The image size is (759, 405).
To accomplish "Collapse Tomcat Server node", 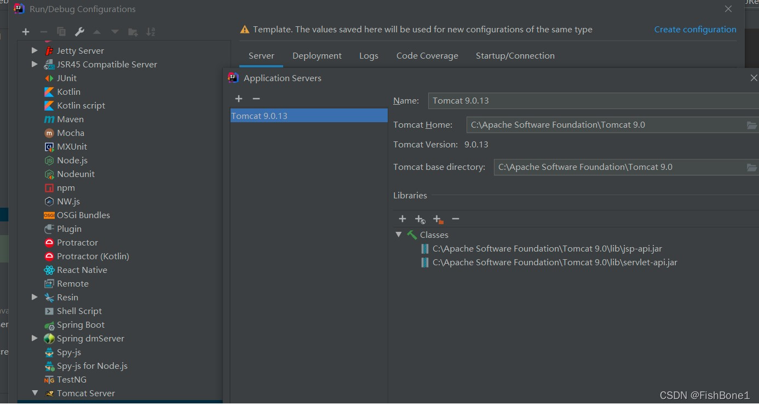I will [x=34, y=393].
